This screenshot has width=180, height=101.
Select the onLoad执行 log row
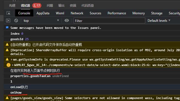pyautogui.click(x=92, y=87)
